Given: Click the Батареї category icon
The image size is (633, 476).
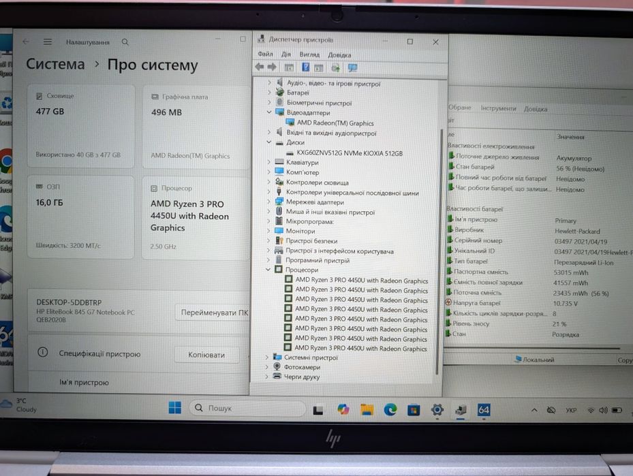Looking at the screenshot, I should point(280,92).
